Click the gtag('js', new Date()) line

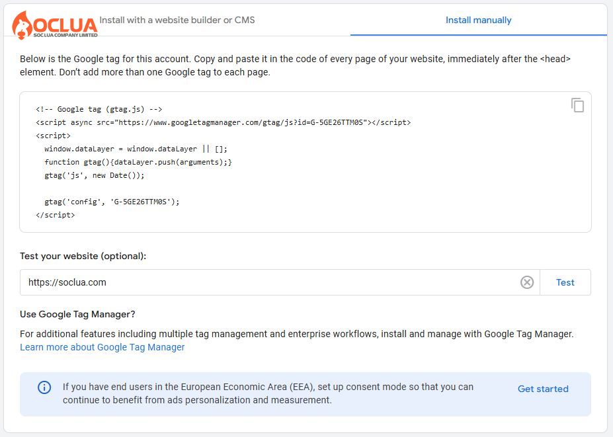pos(94,175)
